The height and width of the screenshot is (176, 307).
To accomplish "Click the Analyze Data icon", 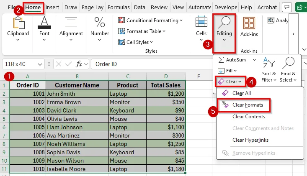I will click(271, 20).
